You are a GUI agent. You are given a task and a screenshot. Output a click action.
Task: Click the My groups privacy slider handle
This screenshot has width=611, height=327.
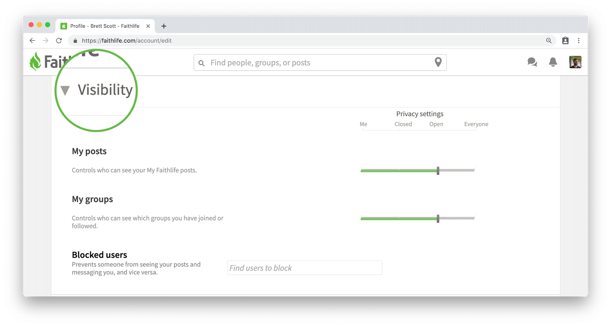click(x=438, y=219)
